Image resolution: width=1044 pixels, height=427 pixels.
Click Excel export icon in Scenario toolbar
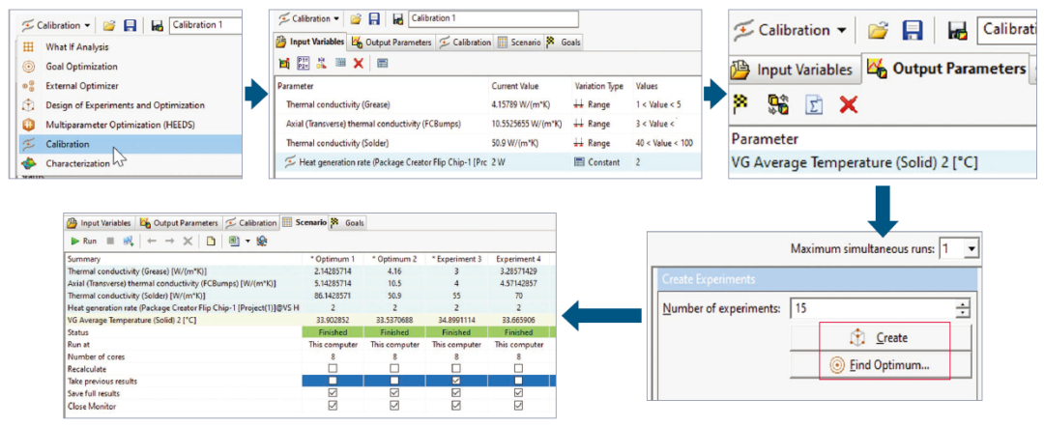(x=234, y=241)
